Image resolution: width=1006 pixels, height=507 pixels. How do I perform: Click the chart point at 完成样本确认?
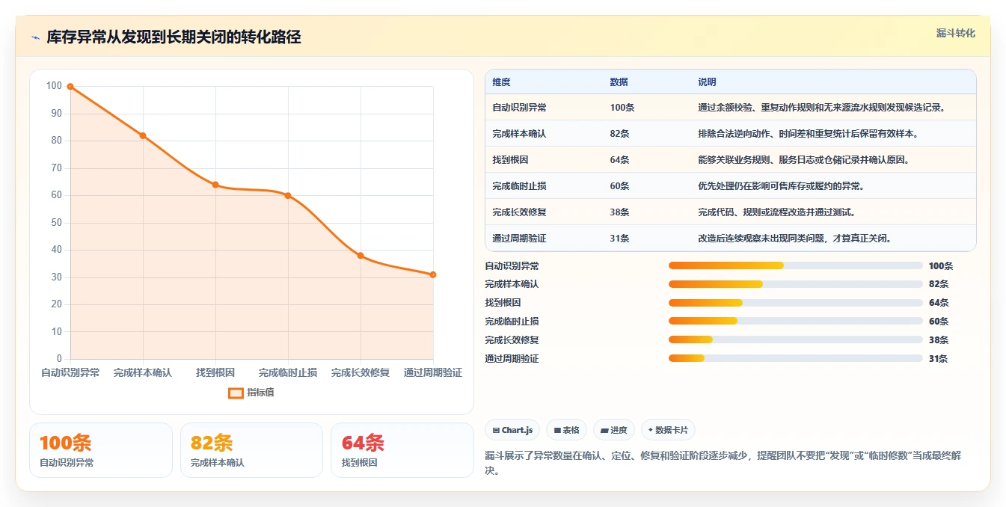click(143, 135)
